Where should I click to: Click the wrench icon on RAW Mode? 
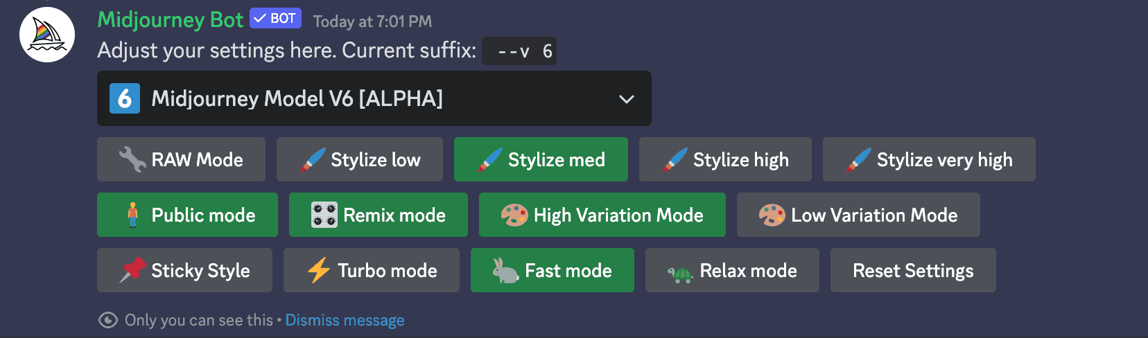click(x=132, y=159)
